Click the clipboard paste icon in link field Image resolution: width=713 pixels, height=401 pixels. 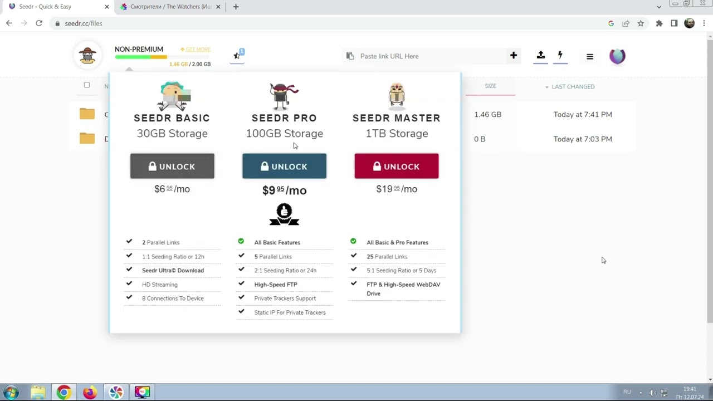(x=350, y=56)
